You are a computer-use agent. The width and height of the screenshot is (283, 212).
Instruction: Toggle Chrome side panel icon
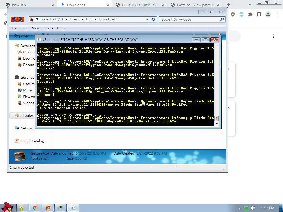259,14
